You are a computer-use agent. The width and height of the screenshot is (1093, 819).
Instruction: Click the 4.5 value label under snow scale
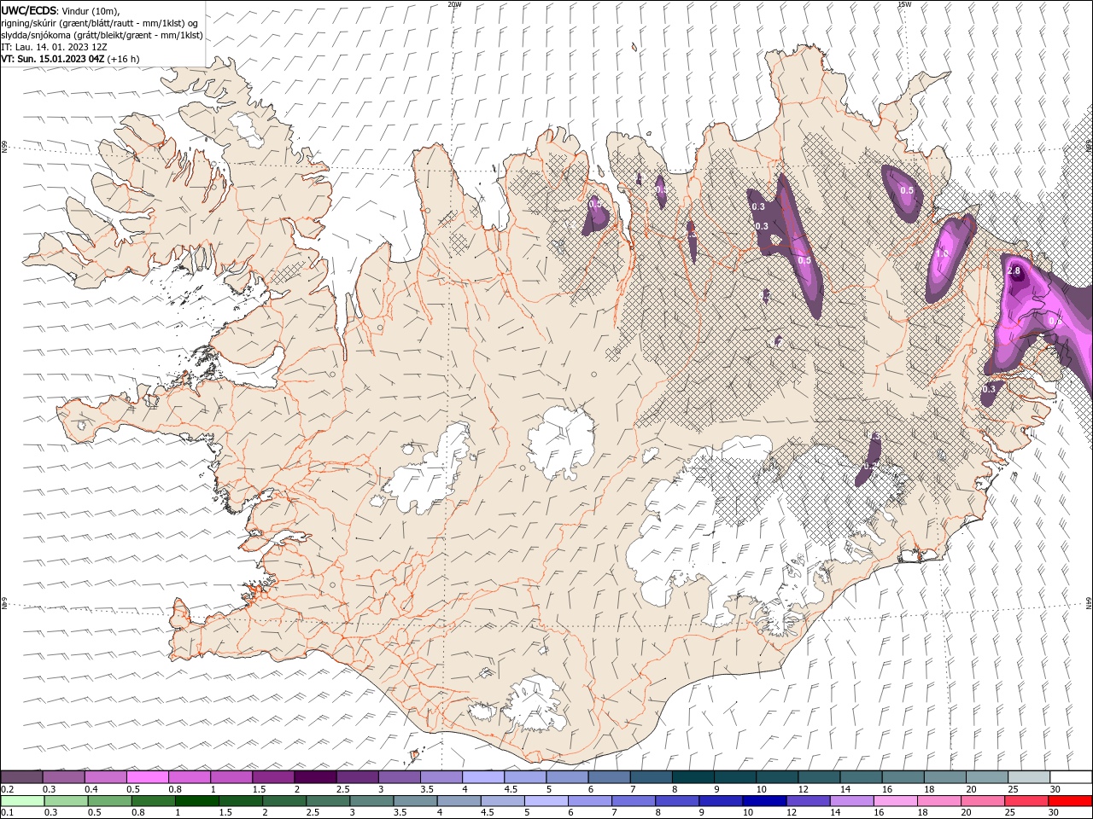click(510, 789)
